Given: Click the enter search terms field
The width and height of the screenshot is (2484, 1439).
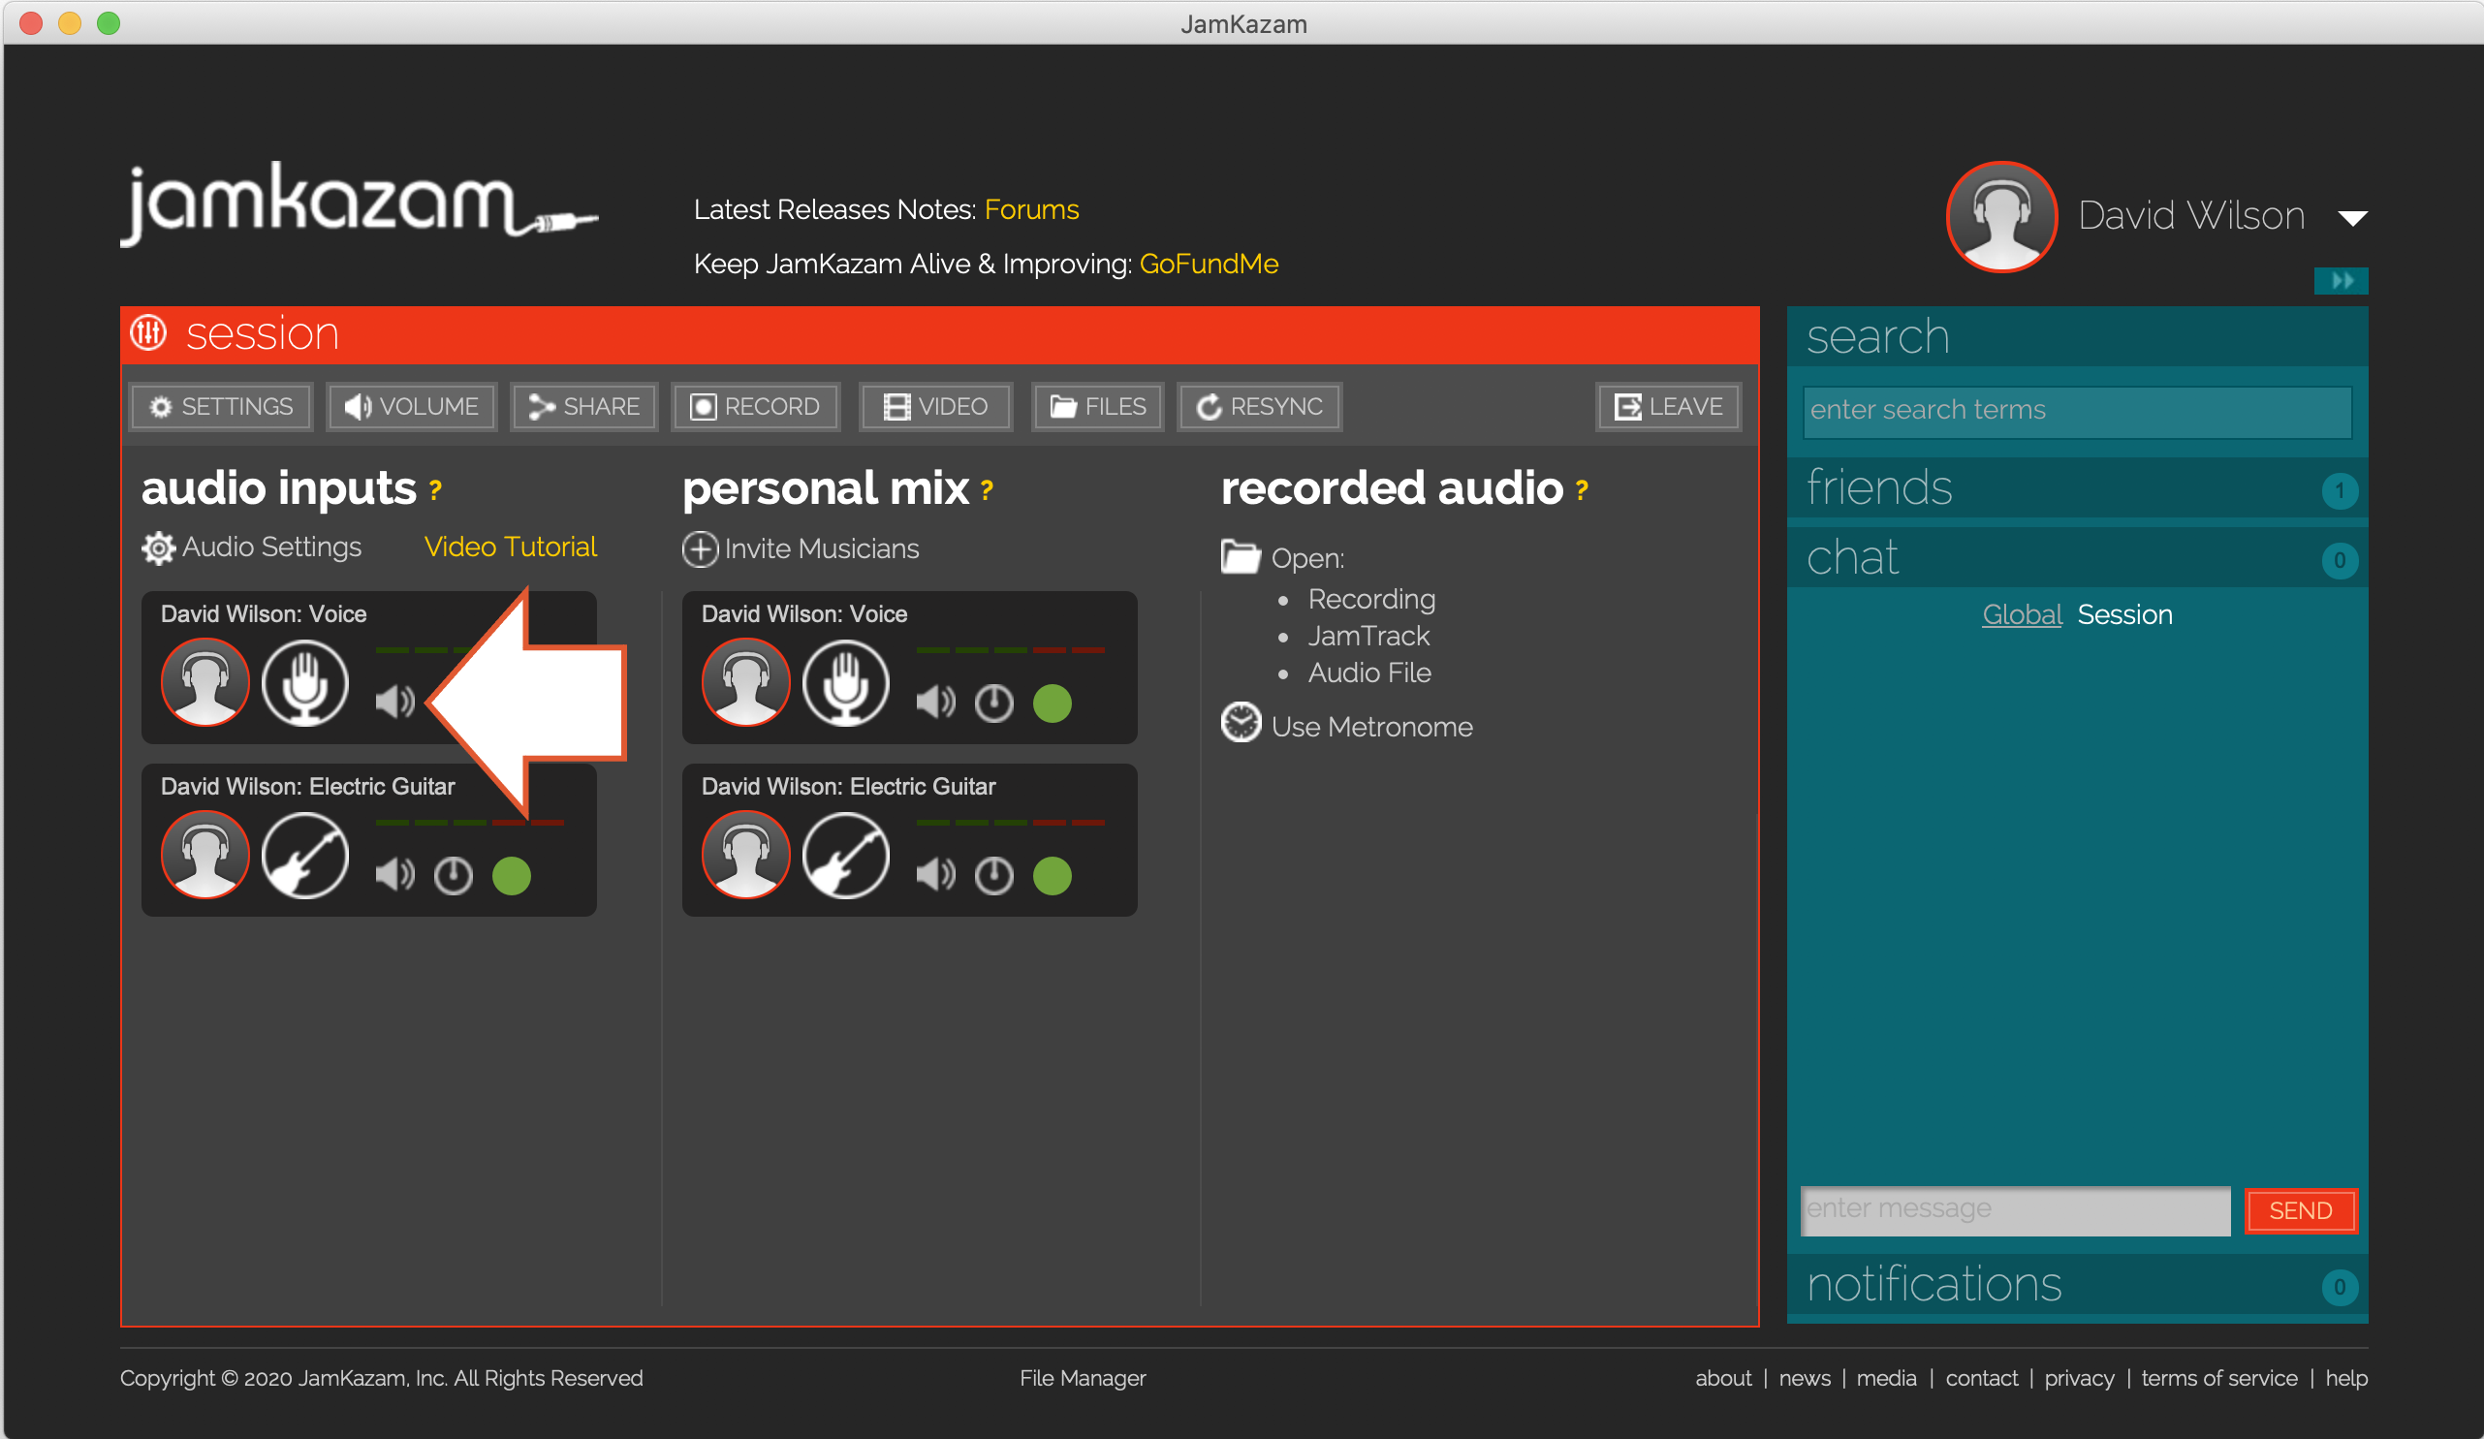Looking at the screenshot, I should click(2076, 410).
